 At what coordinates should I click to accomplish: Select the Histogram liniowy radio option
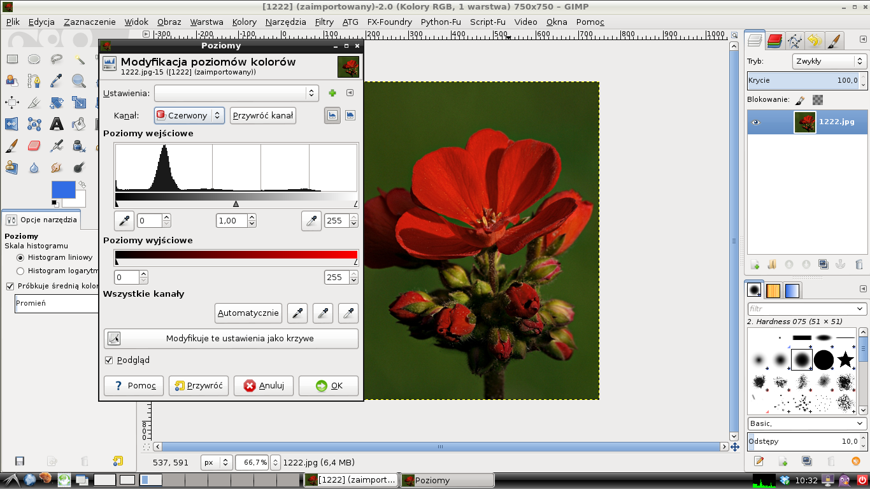(x=20, y=258)
